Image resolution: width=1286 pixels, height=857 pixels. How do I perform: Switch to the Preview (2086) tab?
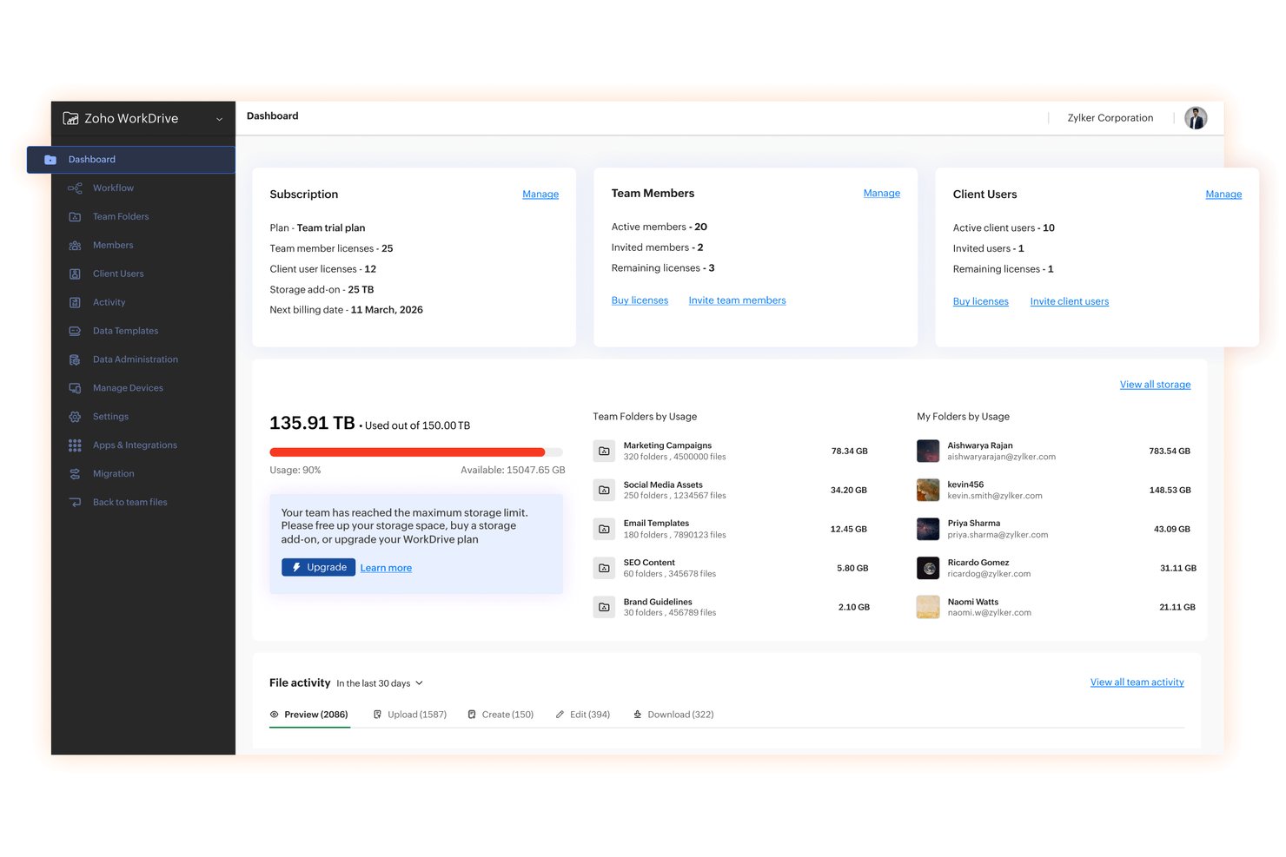point(309,715)
